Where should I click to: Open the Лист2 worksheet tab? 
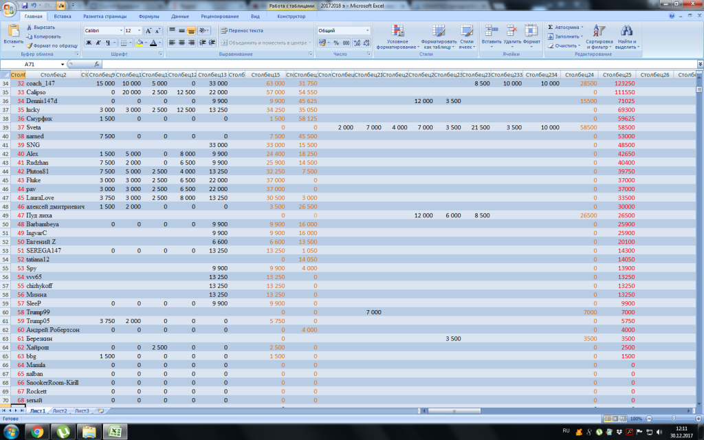coord(60,410)
